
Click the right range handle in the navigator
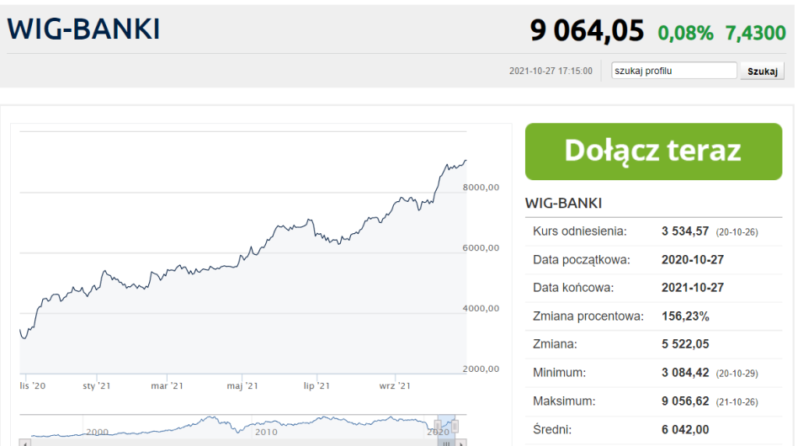[455, 426]
